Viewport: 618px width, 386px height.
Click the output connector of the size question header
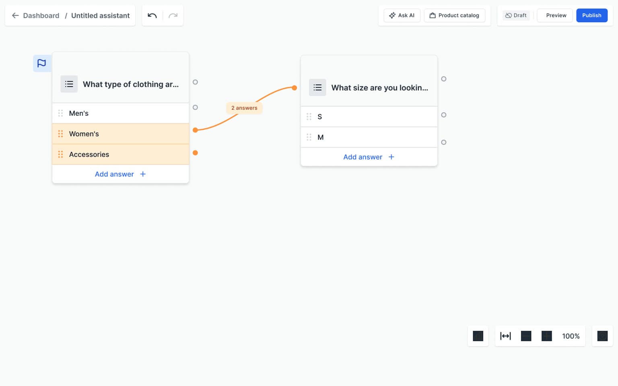point(444,79)
